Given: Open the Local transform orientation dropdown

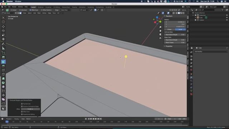Looking at the screenshot, I should pyautogui.click(x=84, y=10).
